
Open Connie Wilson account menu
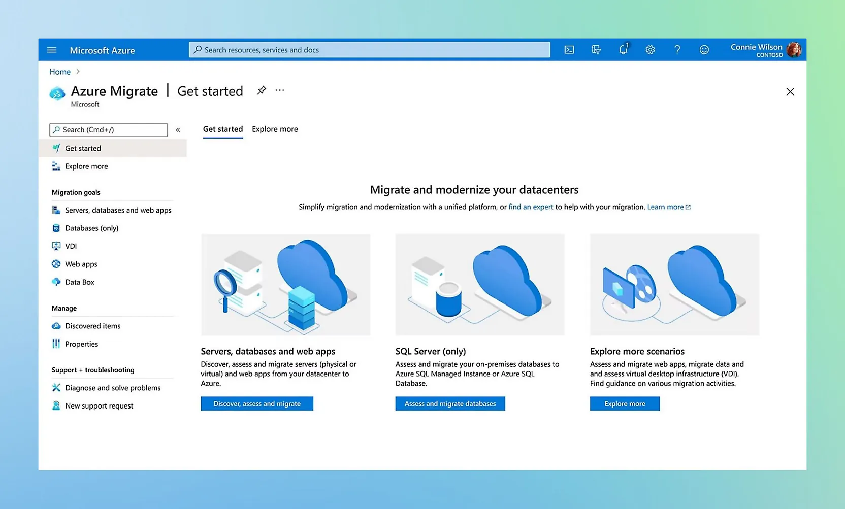(765, 50)
